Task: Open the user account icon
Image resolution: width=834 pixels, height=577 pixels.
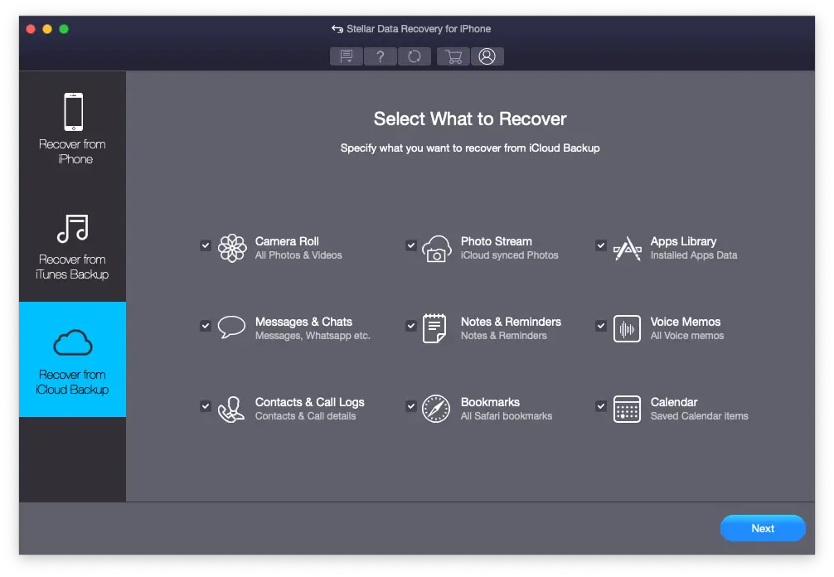Action: [487, 56]
